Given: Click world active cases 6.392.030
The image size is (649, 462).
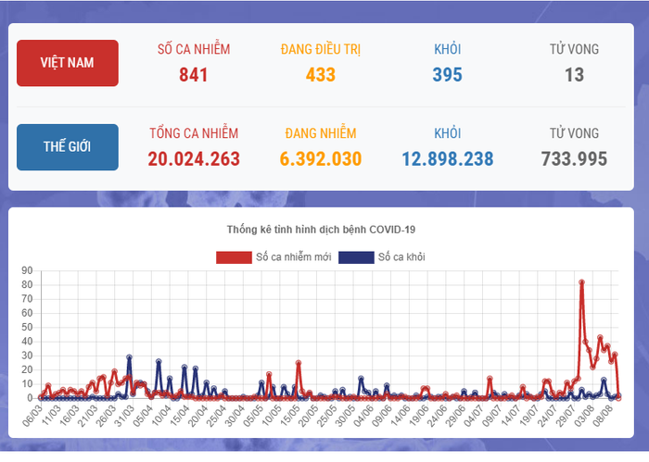Looking at the screenshot, I should [320, 159].
